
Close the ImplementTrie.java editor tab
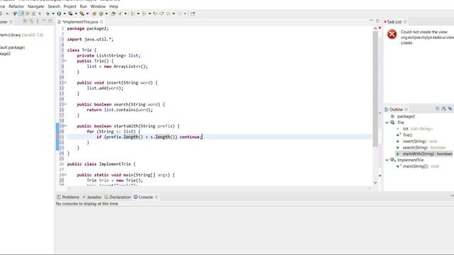(x=101, y=22)
